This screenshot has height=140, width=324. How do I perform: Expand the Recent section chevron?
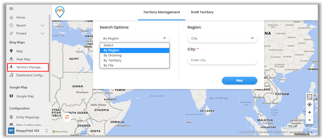(43, 25)
